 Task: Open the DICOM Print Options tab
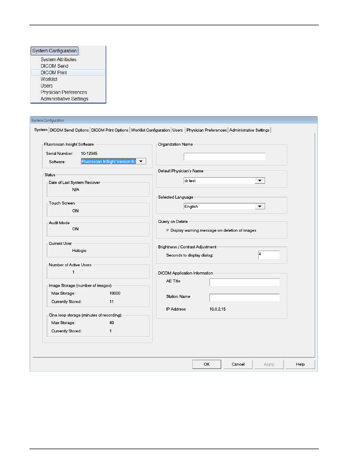tap(110, 130)
